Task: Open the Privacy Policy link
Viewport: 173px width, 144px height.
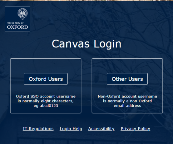Action: coord(136,129)
